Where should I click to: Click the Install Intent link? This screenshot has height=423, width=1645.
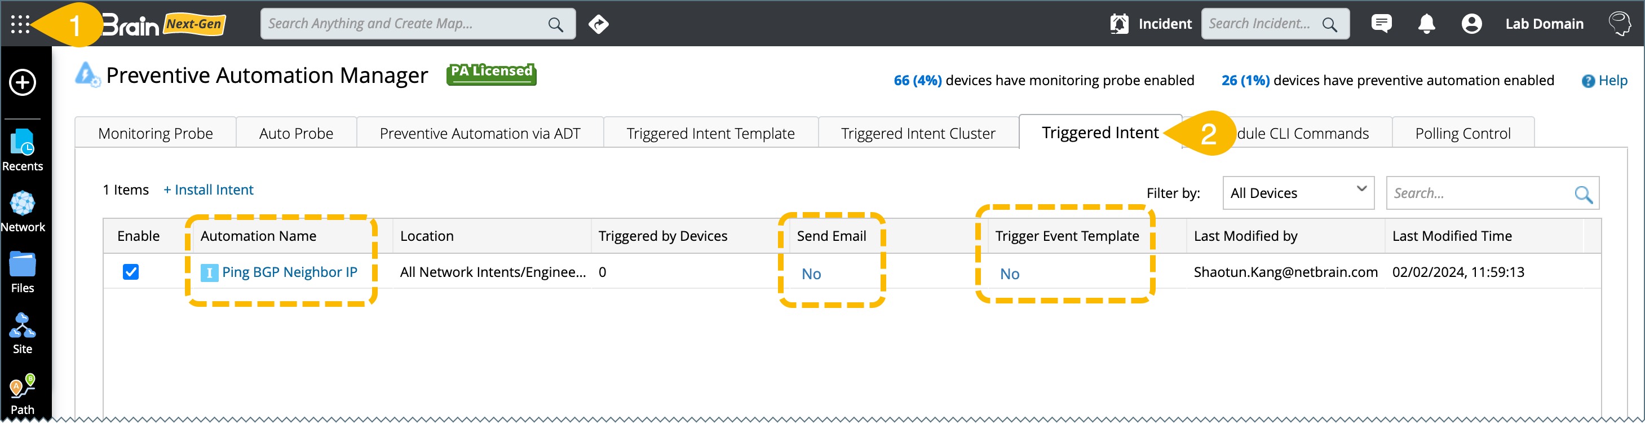(x=208, y=190)
